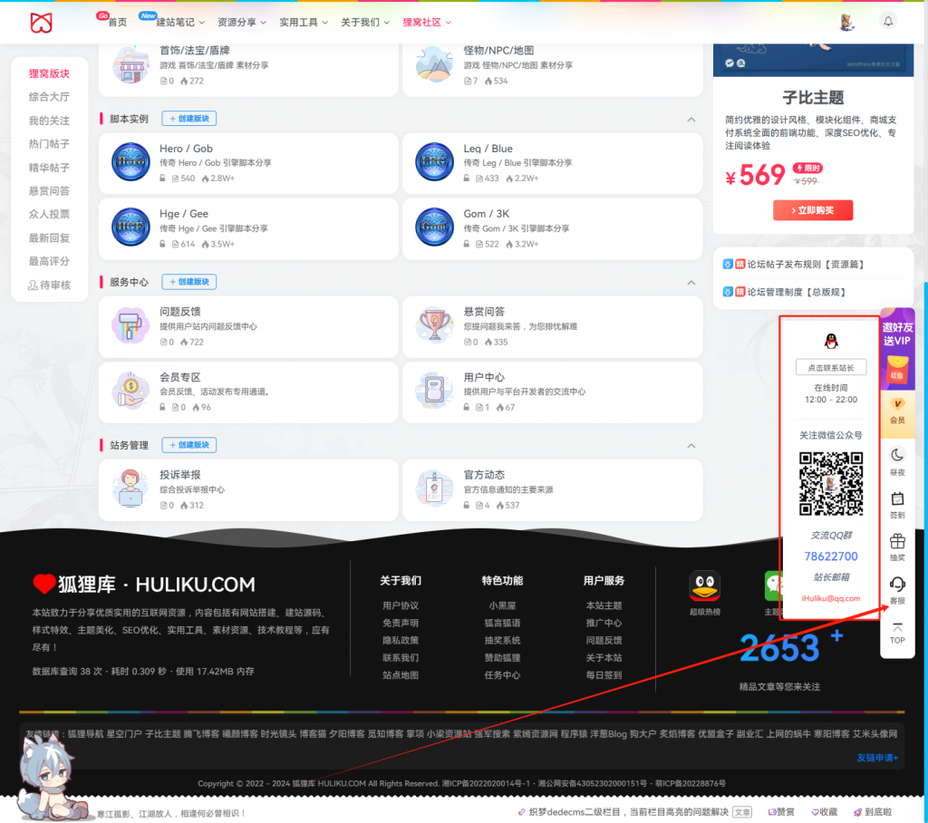Click the QQ penguin icon in contact panel

click(830, 342)
